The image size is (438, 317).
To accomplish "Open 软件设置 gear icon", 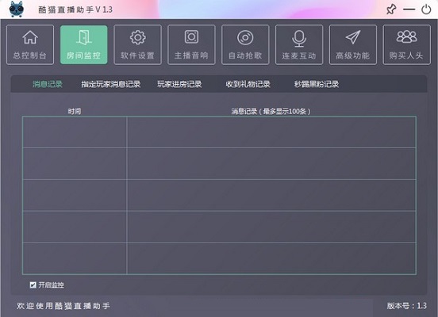I will 138,38.
